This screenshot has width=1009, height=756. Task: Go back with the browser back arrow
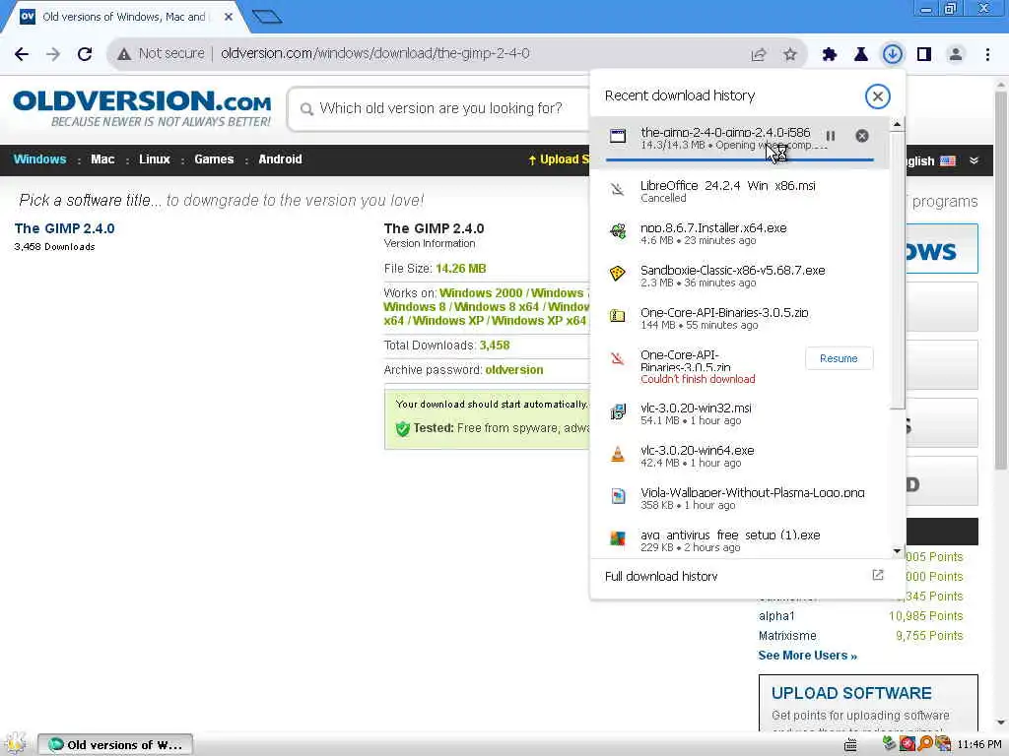click(x=22, y=54)
